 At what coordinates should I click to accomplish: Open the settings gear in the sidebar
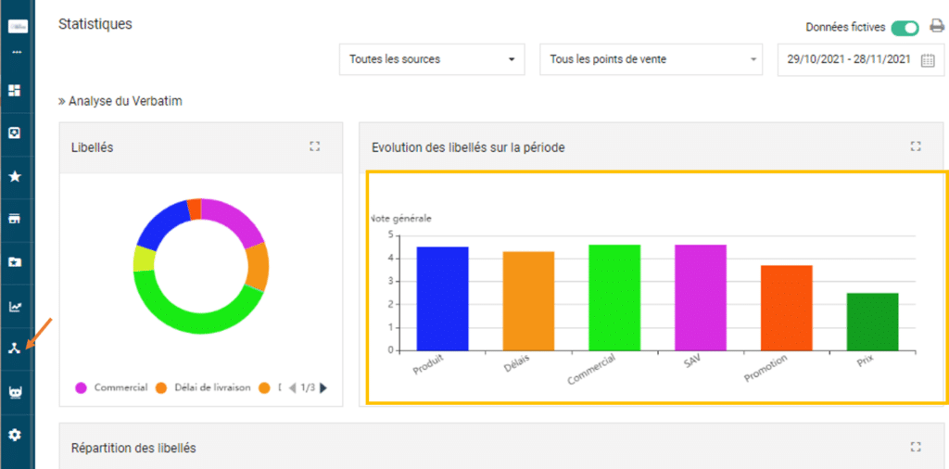coord(15,435)
